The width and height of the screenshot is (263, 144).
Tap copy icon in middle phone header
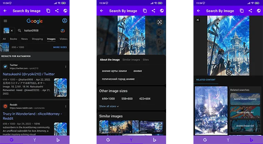click(145, 11)
